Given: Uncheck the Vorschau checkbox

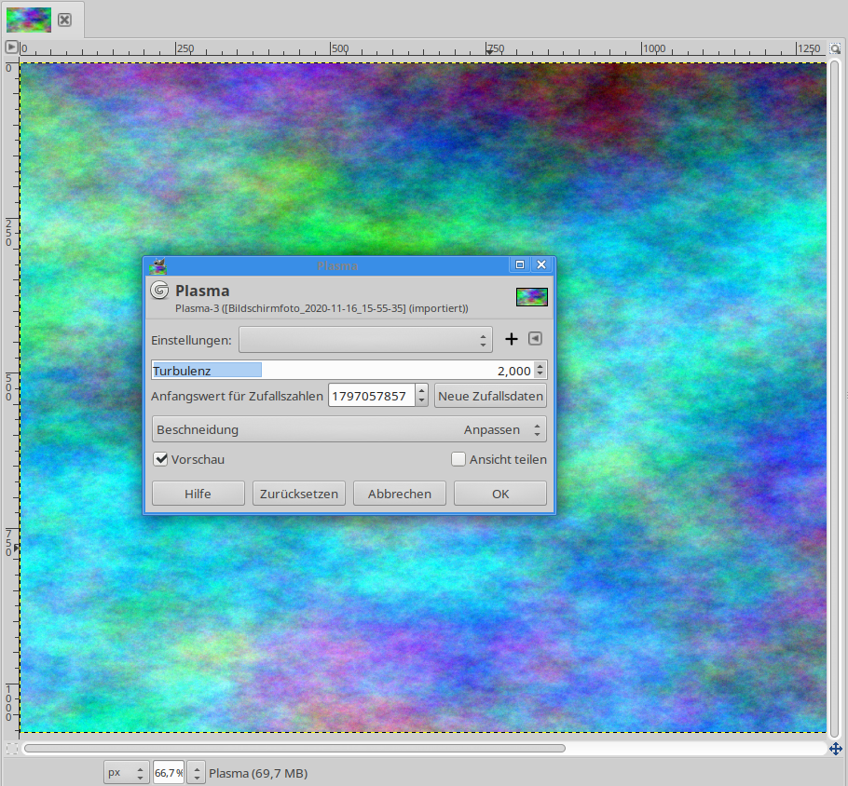Looking at the screenshot, I should pos(161,459).
